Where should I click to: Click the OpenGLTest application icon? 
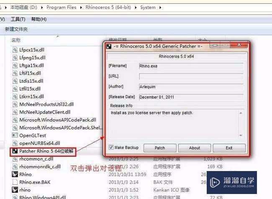(15, 135)
